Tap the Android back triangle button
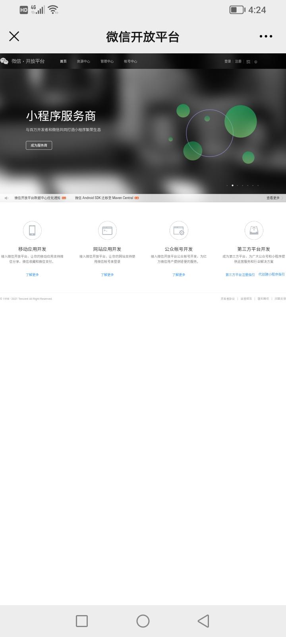Viewport: 286px width, 637px height. tap(203, 621)
